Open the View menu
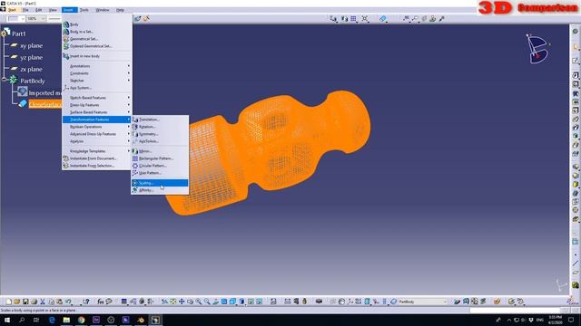581x326 pixels. (x=53, y=10)
